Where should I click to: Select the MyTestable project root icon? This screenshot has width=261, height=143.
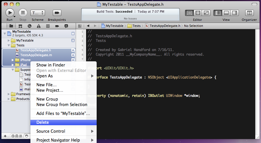click(x=9, y=34)
